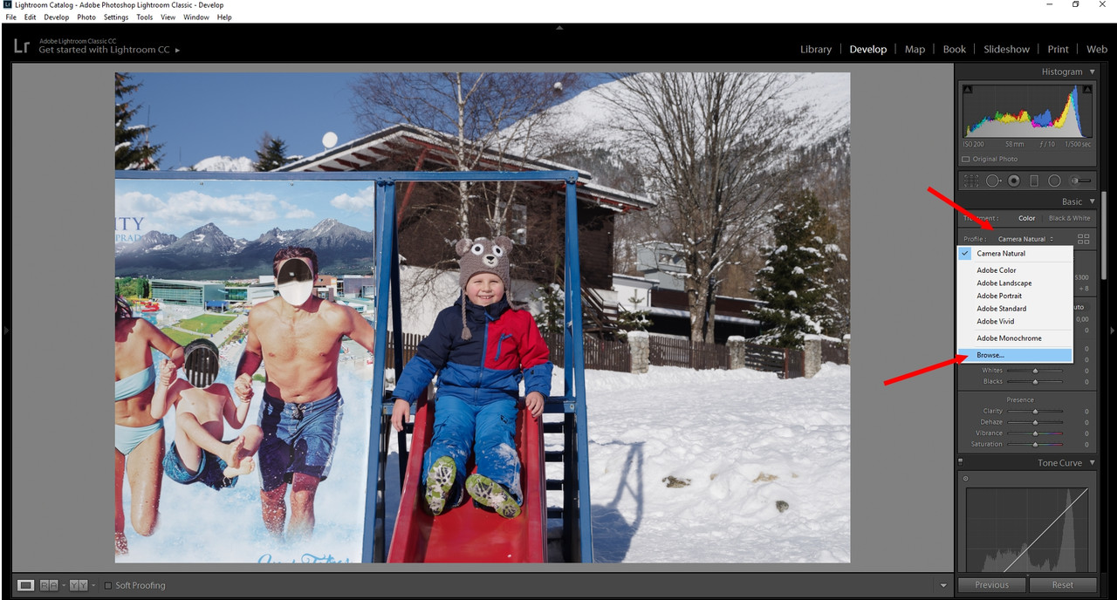Click the Original Photo indicator icon
This screenshot has width=1117, height=600.
[x=965, y=159]
